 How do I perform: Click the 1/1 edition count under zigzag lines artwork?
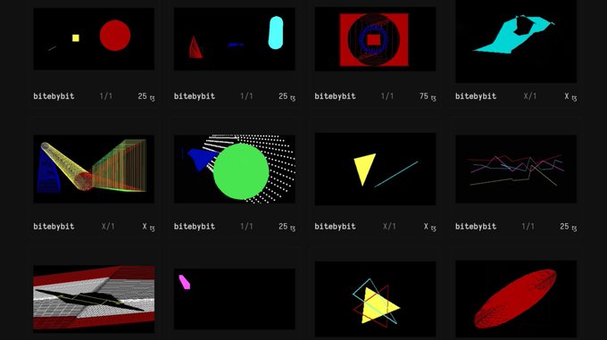(x=528, y=227)
